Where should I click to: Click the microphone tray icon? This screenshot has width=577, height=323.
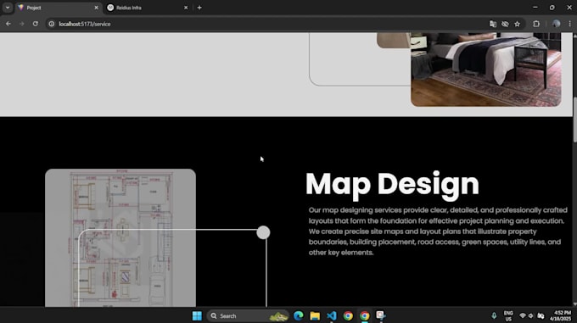point(494,315)
